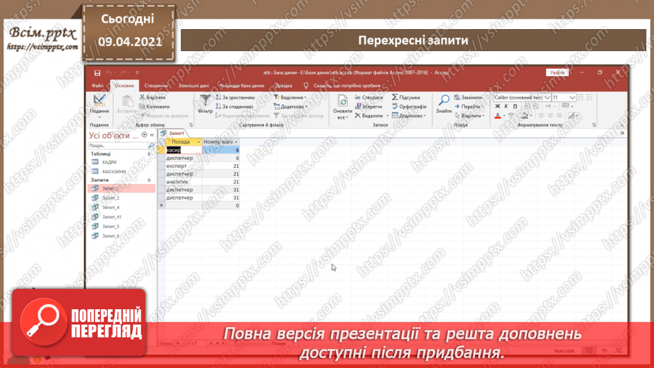Switch to Зовнішні дані tab
Viewport: 654px width, 368px height.
click(x=194, y=85)
